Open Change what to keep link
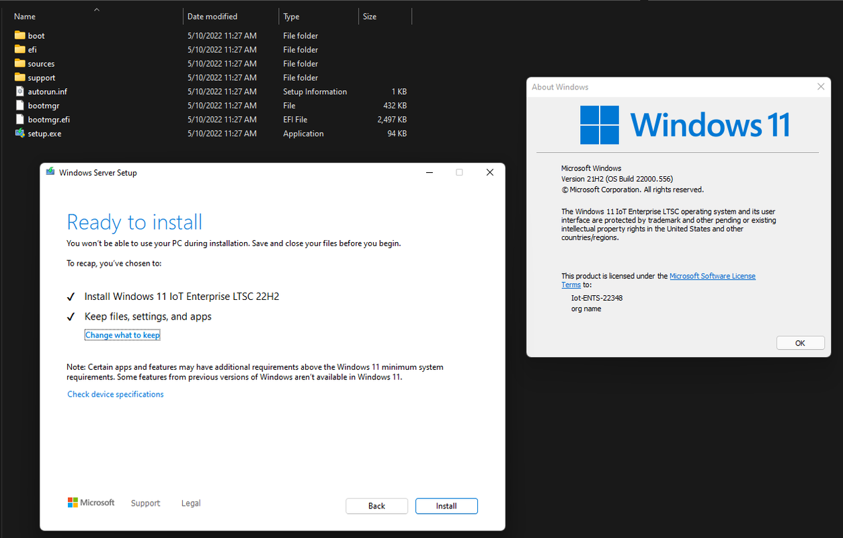This screenshot has width=843, height=538. (122, 335)
